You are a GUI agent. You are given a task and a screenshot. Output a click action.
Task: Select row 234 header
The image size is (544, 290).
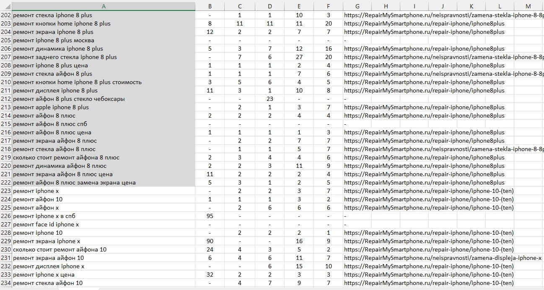6,283
